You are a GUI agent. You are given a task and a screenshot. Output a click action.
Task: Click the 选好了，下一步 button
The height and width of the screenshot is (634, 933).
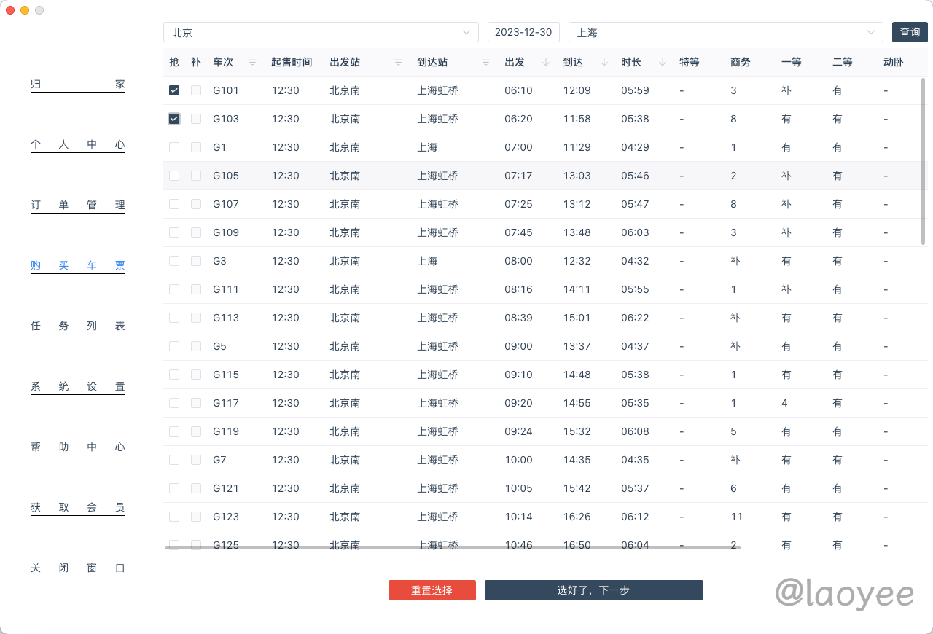click(593, 590)
